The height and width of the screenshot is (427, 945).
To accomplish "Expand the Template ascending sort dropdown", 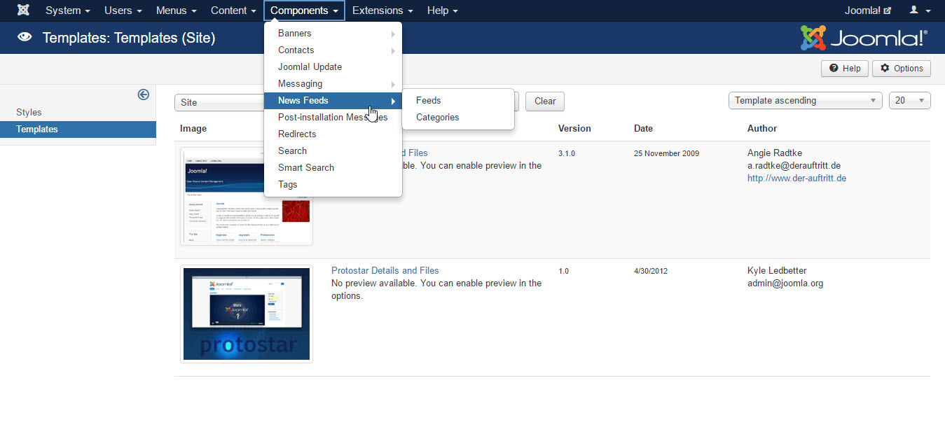I will [x=805, y=101].
